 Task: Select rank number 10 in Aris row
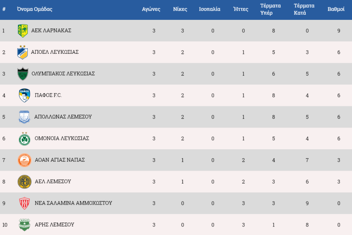pos(5,225)
